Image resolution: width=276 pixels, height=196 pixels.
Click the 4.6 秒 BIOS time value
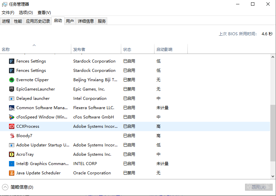click(267, 34)
